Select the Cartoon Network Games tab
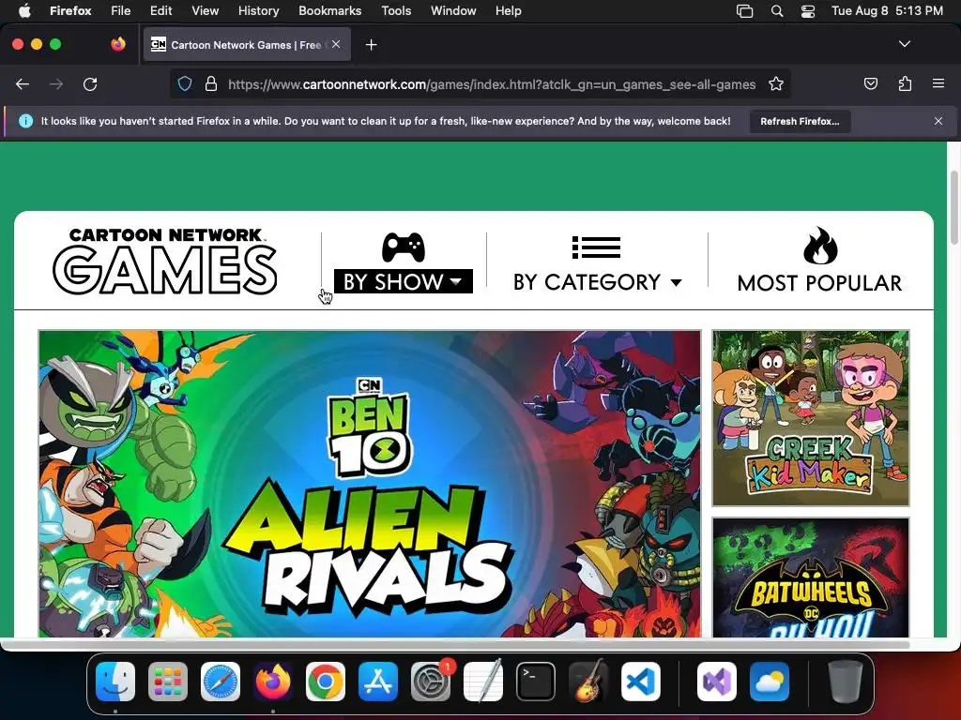Viewport: 961px width, 720px height. coord(247,45)
